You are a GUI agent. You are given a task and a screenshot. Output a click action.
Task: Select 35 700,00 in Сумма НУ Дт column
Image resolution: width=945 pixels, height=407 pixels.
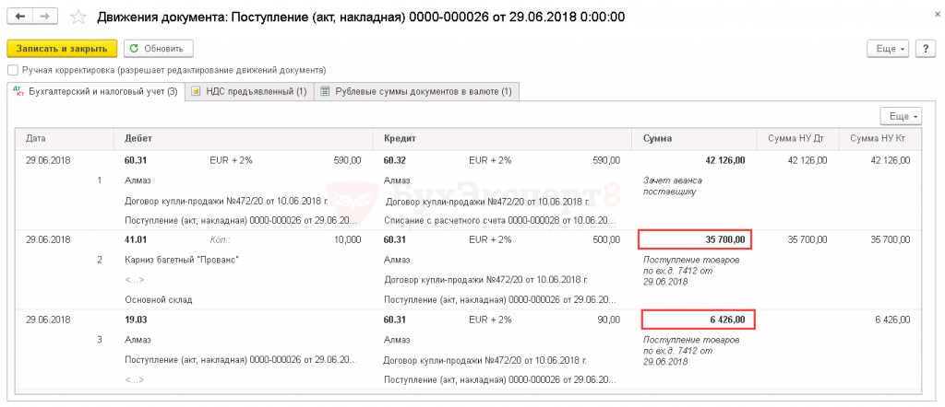[807, 239]
